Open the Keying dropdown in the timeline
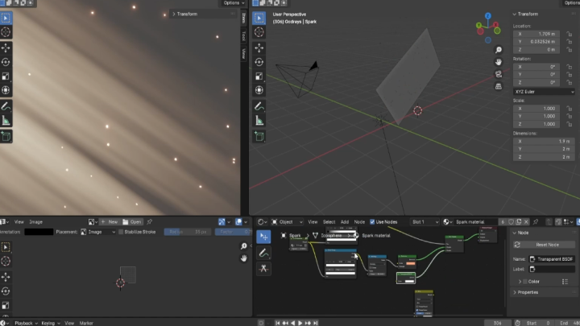 coord(50,323)
